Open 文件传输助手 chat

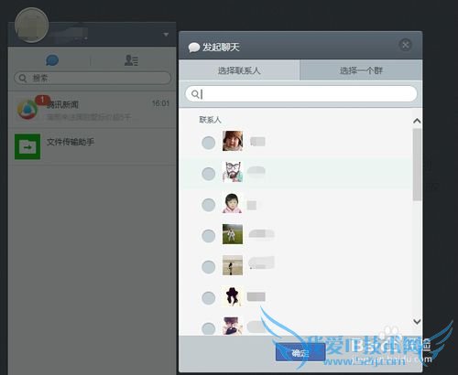(92, 146)
